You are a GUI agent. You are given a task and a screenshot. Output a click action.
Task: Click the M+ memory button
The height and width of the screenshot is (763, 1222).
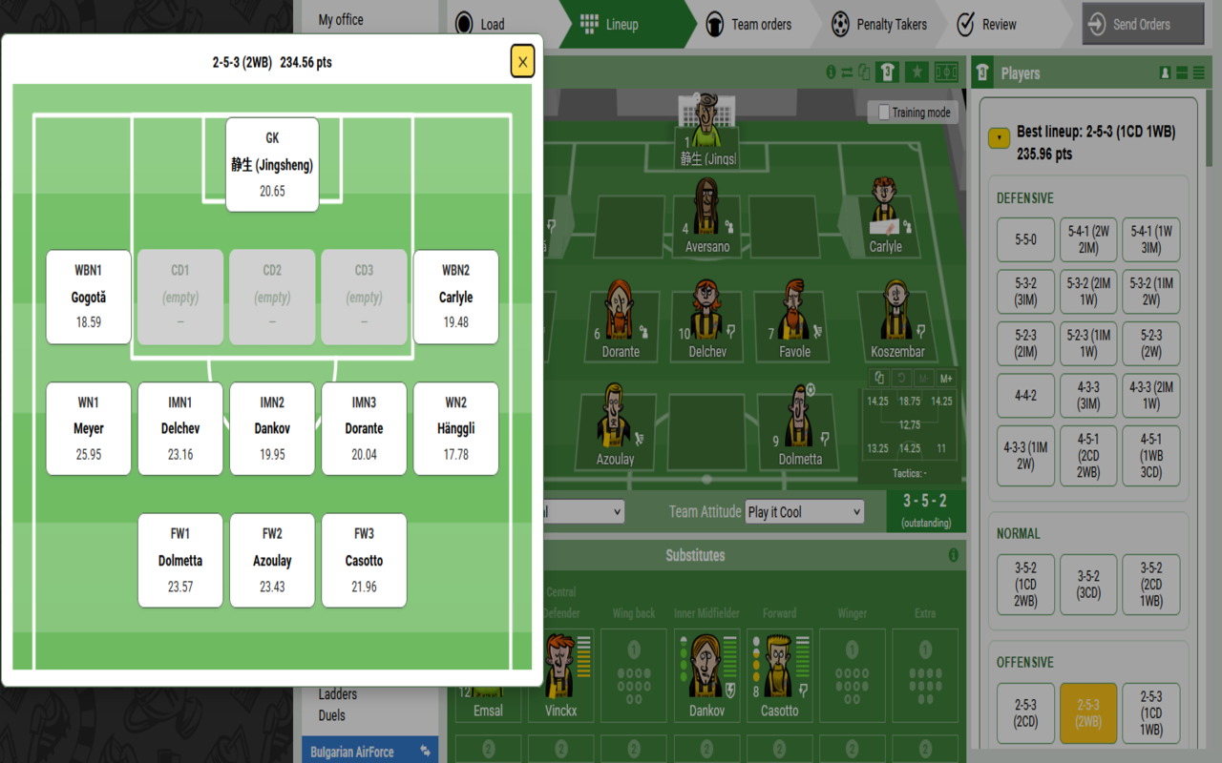tap(946, 378)
